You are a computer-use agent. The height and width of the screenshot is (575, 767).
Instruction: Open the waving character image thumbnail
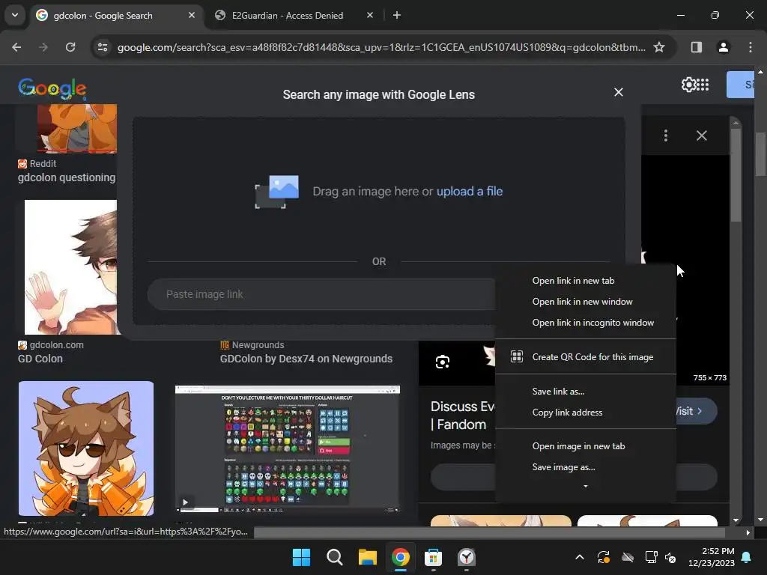tap(70, 267)
